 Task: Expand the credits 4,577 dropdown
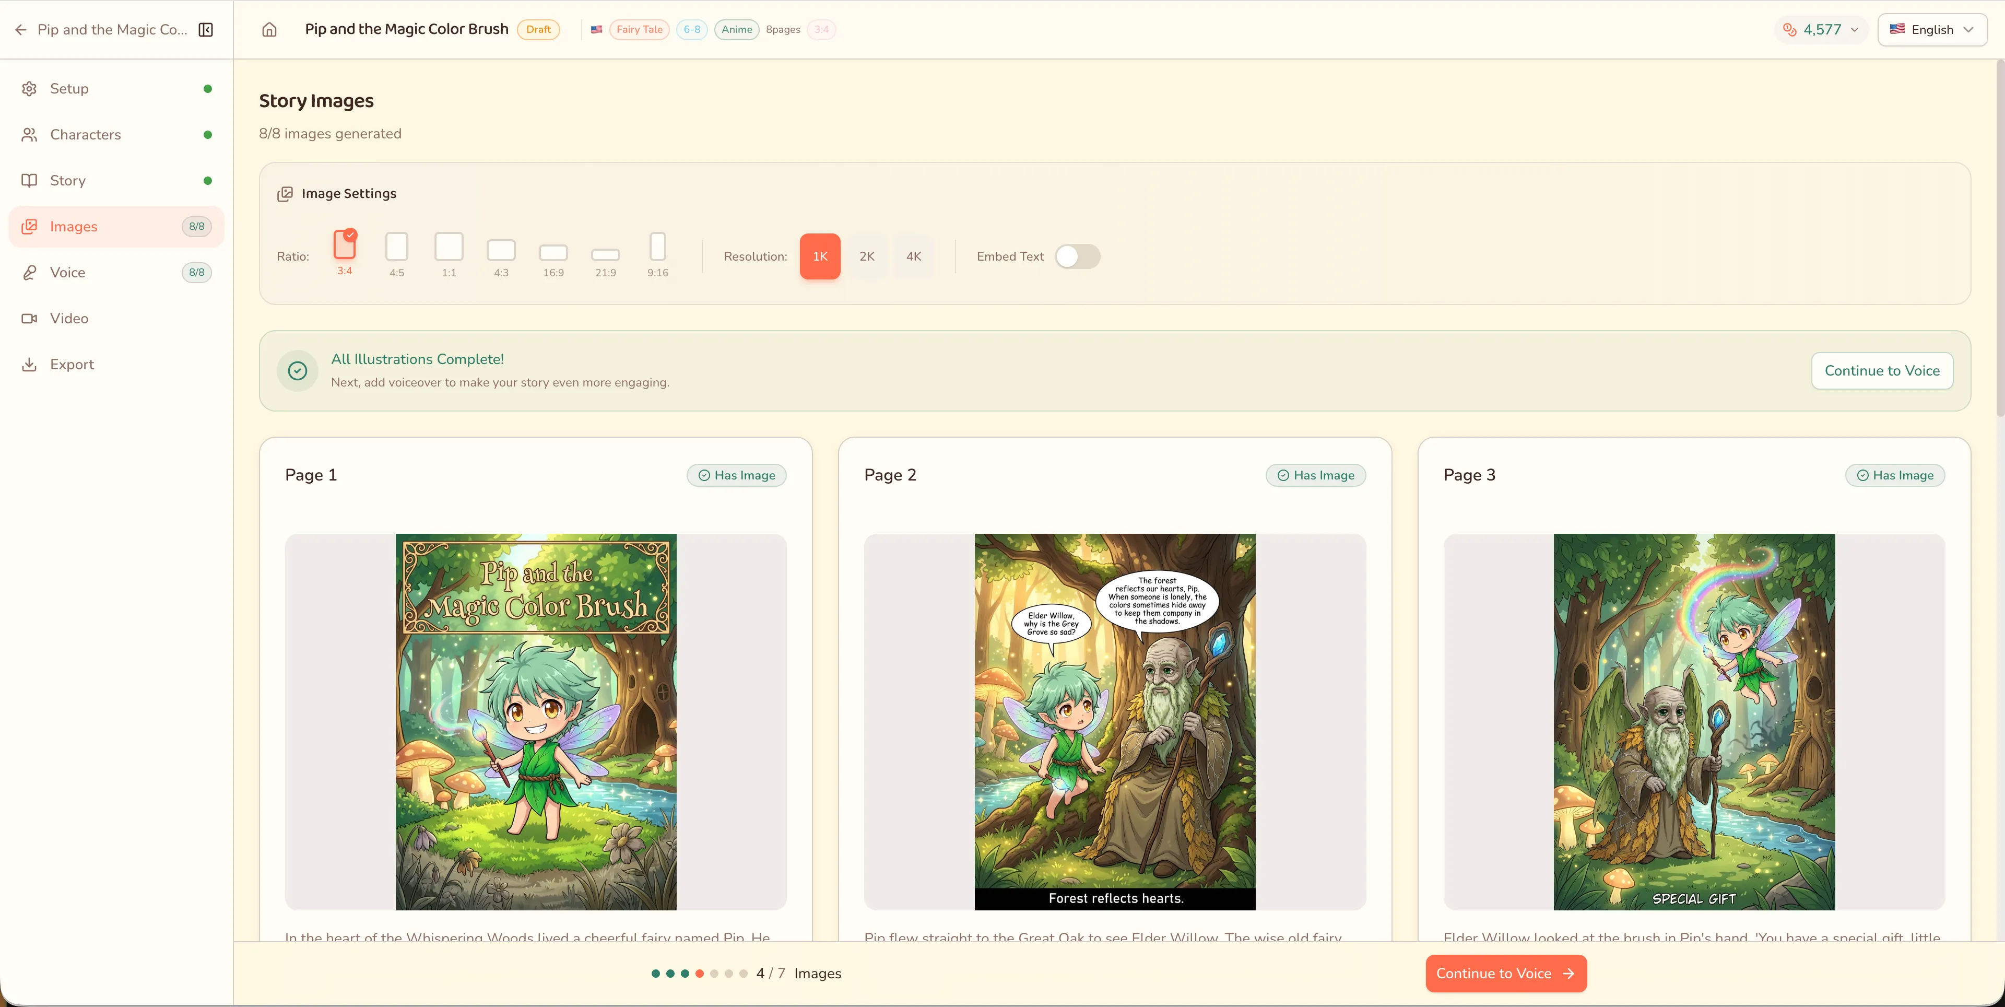point(1821,30)
